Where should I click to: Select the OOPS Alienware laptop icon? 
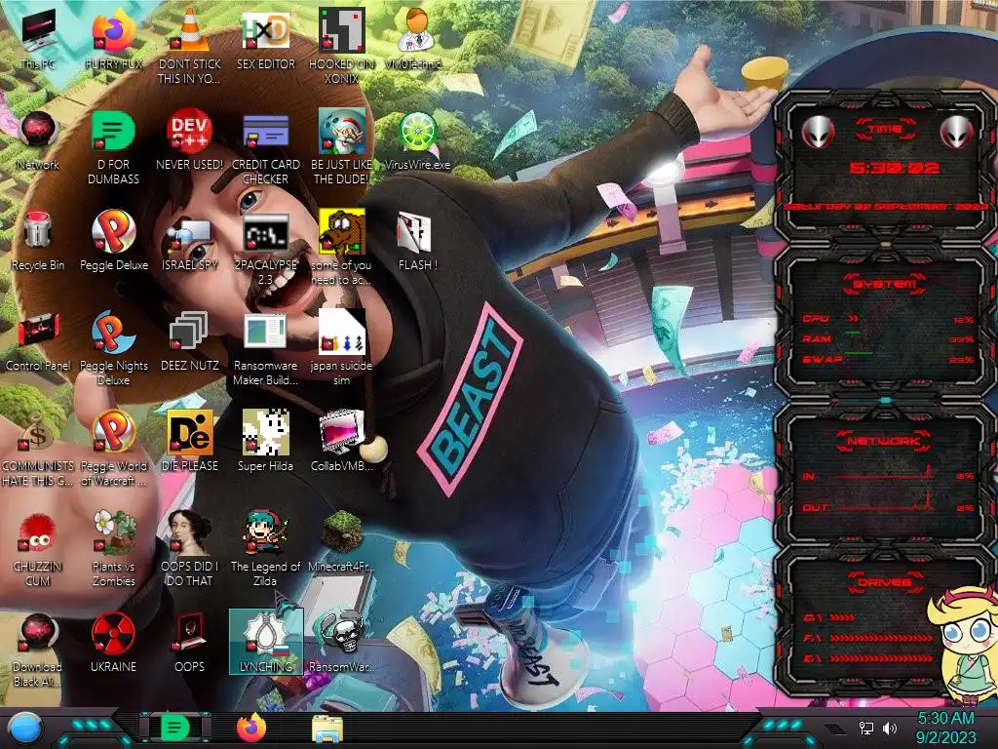[190, 644]
